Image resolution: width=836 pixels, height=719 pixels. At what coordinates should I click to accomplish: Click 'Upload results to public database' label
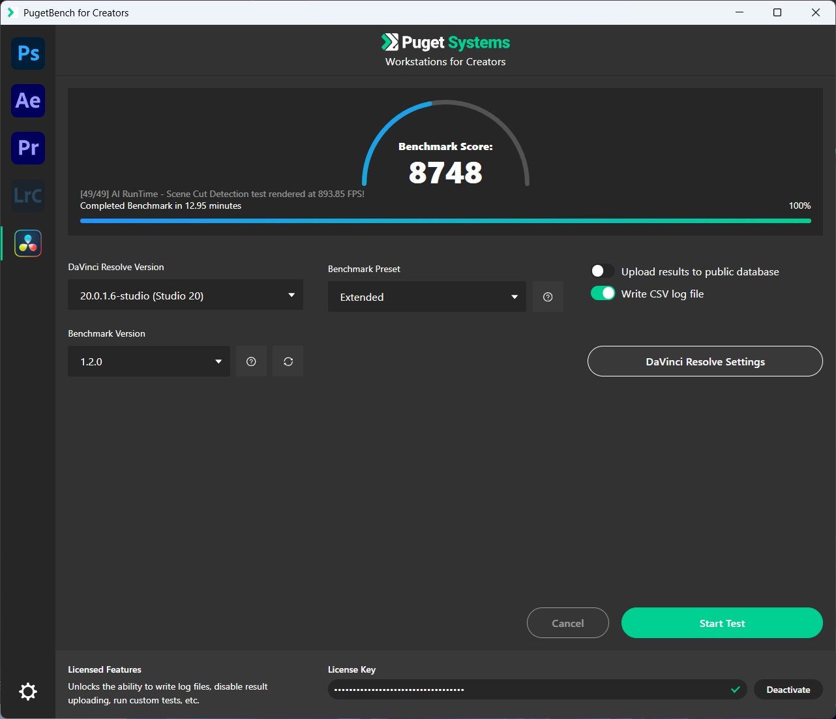[x=700, y=271]
